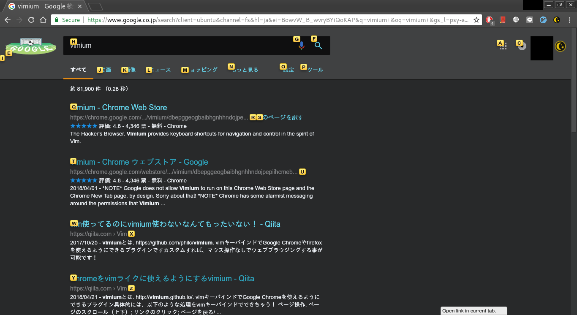577x315 pixels.
Task: Click the Google soccer doodle logo
Action: coord(31,46)
